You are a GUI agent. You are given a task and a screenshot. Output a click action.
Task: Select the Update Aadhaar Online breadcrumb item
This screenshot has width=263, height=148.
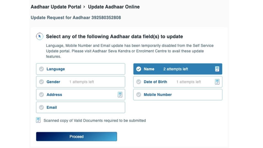(114, 7)
